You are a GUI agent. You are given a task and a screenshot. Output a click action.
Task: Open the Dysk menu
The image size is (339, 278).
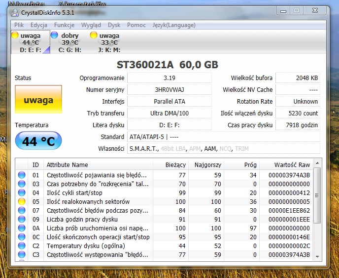(114, 25)
